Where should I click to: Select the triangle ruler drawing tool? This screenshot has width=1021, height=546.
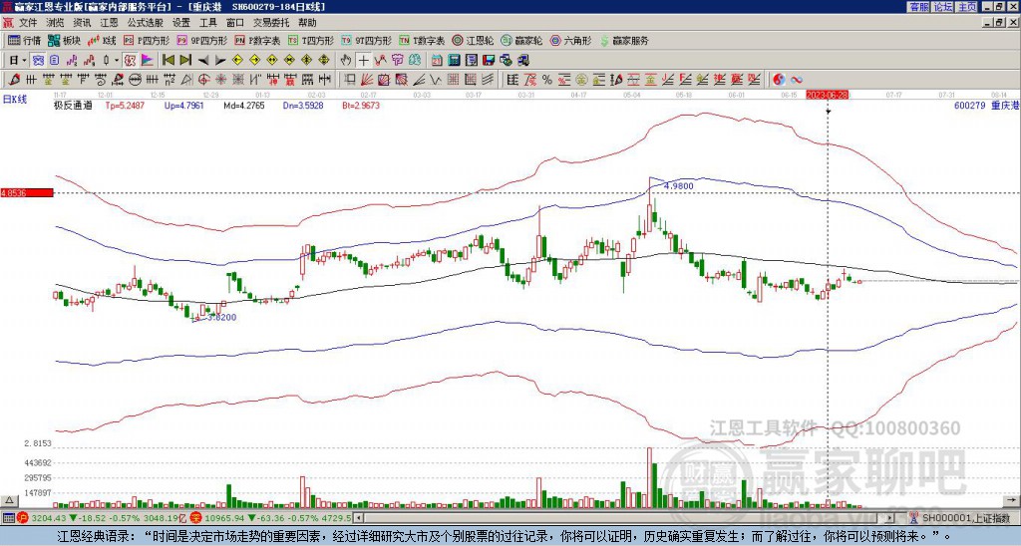[x=186, y=80]
